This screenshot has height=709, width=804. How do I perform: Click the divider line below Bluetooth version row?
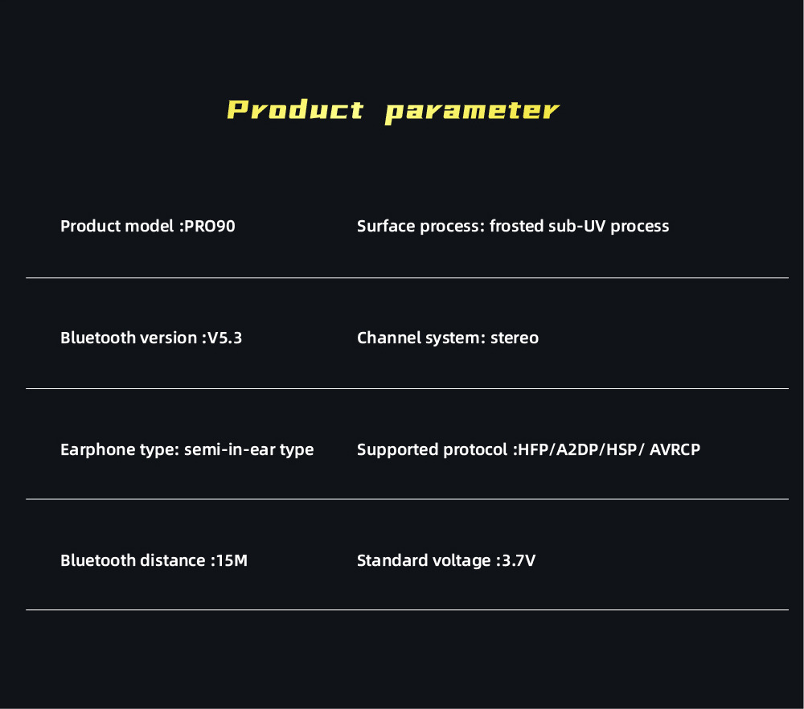[407, 389]
